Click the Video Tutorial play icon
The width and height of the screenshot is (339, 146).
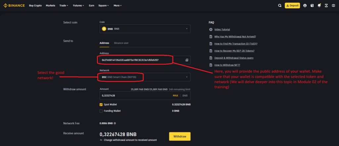211,30
